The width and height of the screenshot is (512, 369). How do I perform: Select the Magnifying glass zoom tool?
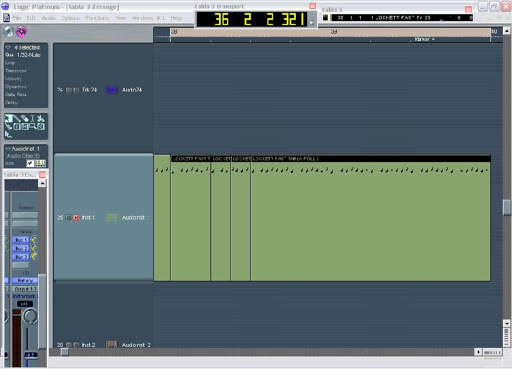pyautogui.click(x=33, y=126)
